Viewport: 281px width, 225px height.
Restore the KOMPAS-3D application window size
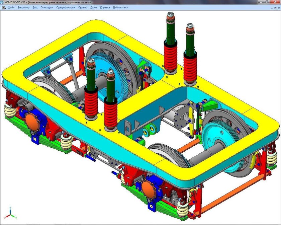267,2
